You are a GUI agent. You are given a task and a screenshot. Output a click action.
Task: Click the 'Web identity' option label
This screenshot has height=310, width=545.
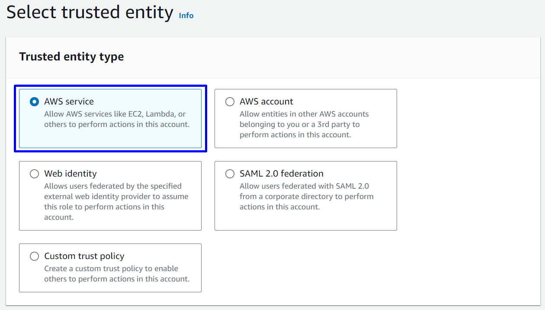[x=70, y=174]
